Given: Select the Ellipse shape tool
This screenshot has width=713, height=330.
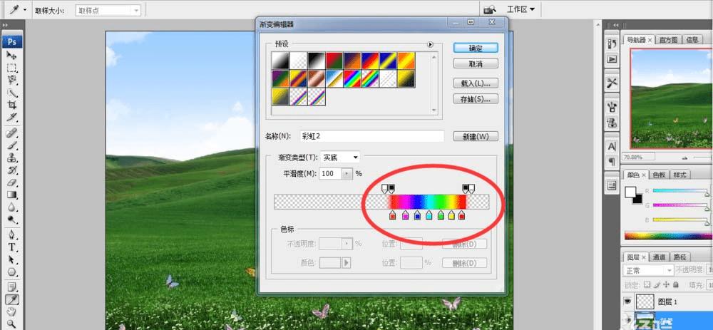Looking at the screenshot, I should tap(12, 272).
